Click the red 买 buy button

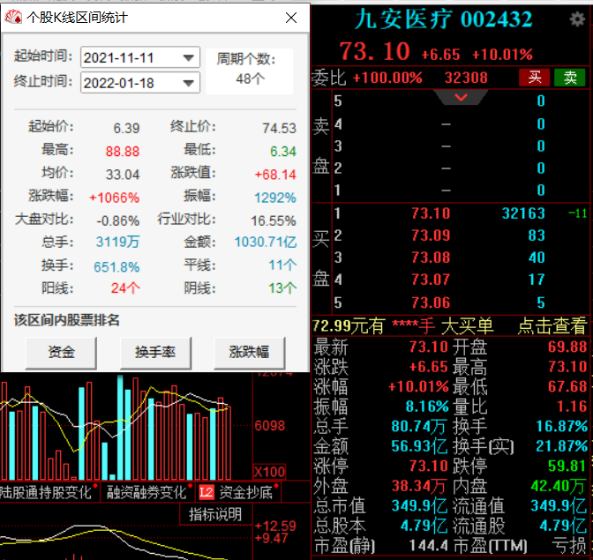(x=534, y=78)
